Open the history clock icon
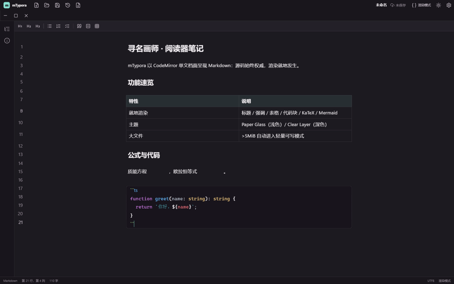 coord(67,5)
